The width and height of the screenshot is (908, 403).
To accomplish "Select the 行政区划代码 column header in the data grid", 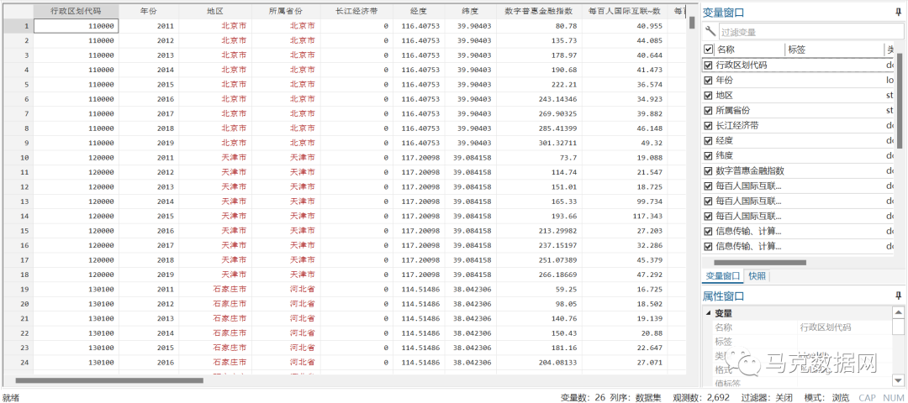I will pyautogui.click(x=76, y=12).
